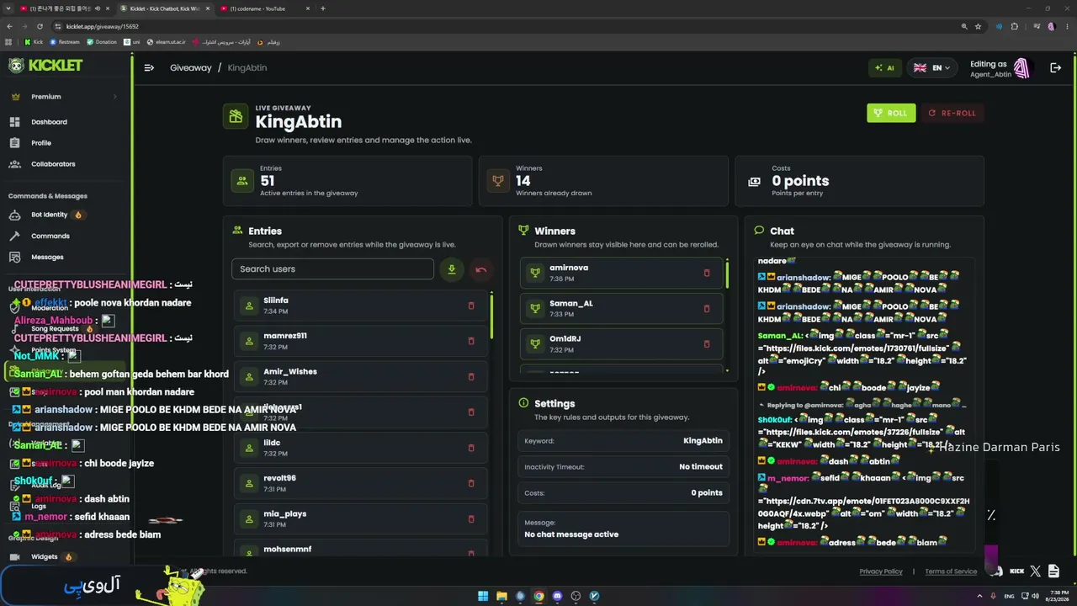Open Profile in the sidebar

click(x=41, y=143)
